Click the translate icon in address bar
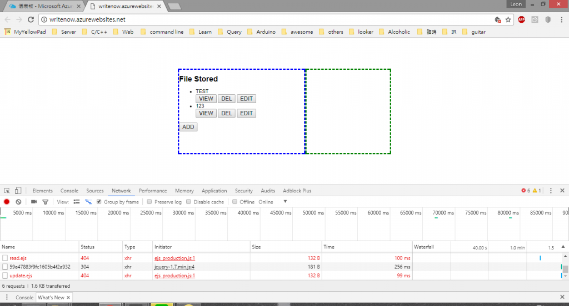 pyautogui.click(x=498, y=19)
